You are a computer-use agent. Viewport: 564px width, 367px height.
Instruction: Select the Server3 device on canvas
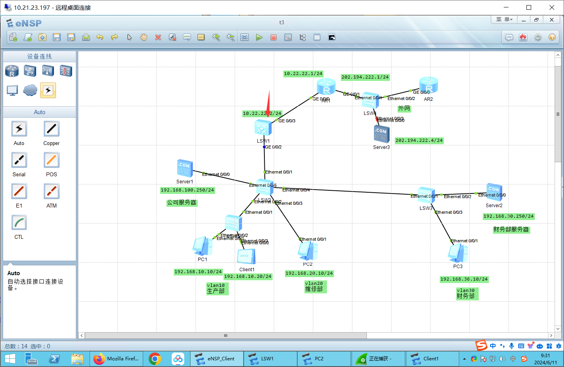[381, 134]
